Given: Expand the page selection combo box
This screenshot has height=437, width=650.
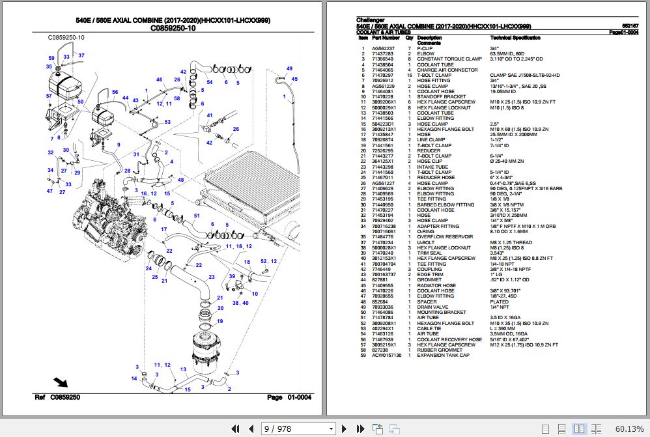Looking at the screenshot, I should click(330, 428).
